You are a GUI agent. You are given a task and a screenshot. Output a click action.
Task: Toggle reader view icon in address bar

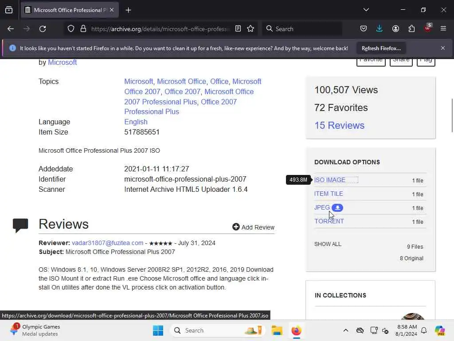(238, 29)
